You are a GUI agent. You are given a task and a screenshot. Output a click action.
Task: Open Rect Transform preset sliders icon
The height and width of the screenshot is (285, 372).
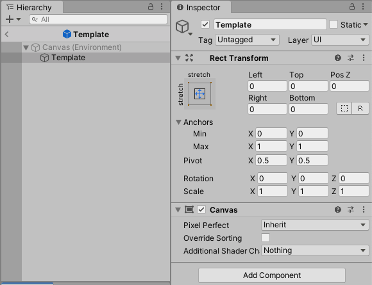click(351, 58)
